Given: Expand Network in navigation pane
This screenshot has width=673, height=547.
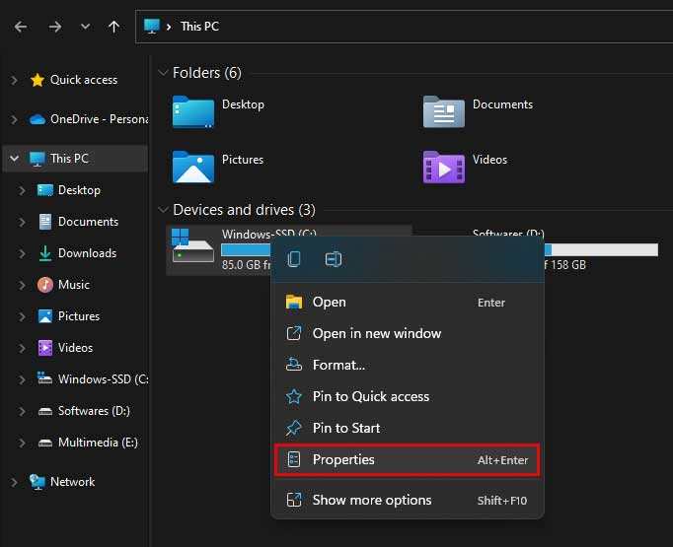Looking at the screenshot, I should coord(14,482).
